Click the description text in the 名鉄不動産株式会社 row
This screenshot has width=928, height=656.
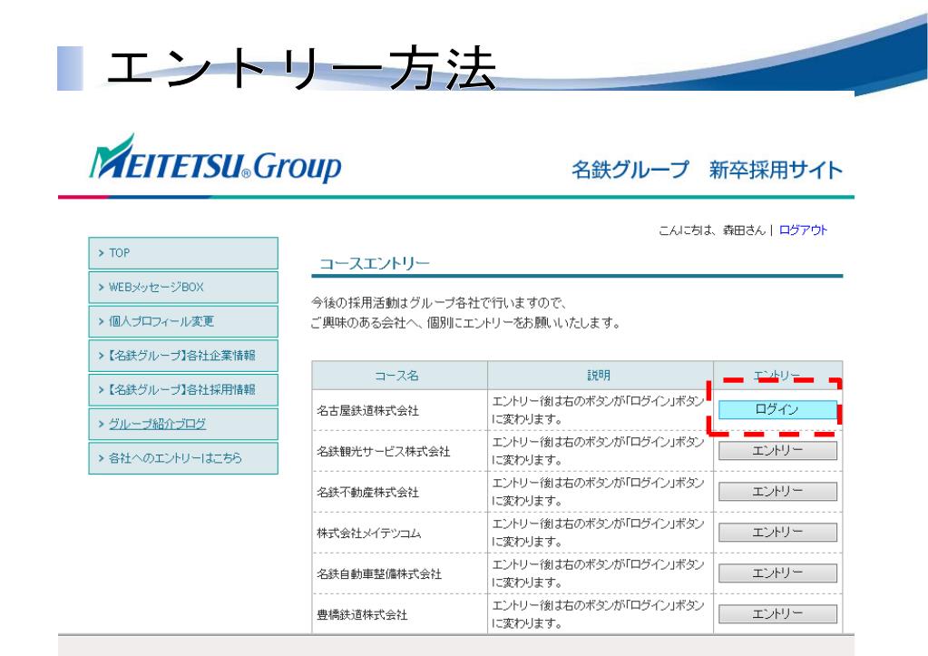point(598,492)
